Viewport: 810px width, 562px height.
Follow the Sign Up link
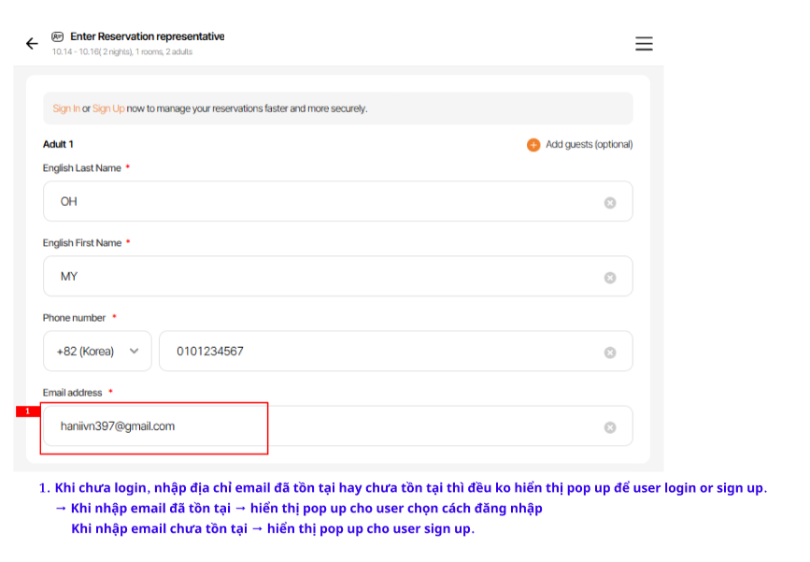point(108,108)
